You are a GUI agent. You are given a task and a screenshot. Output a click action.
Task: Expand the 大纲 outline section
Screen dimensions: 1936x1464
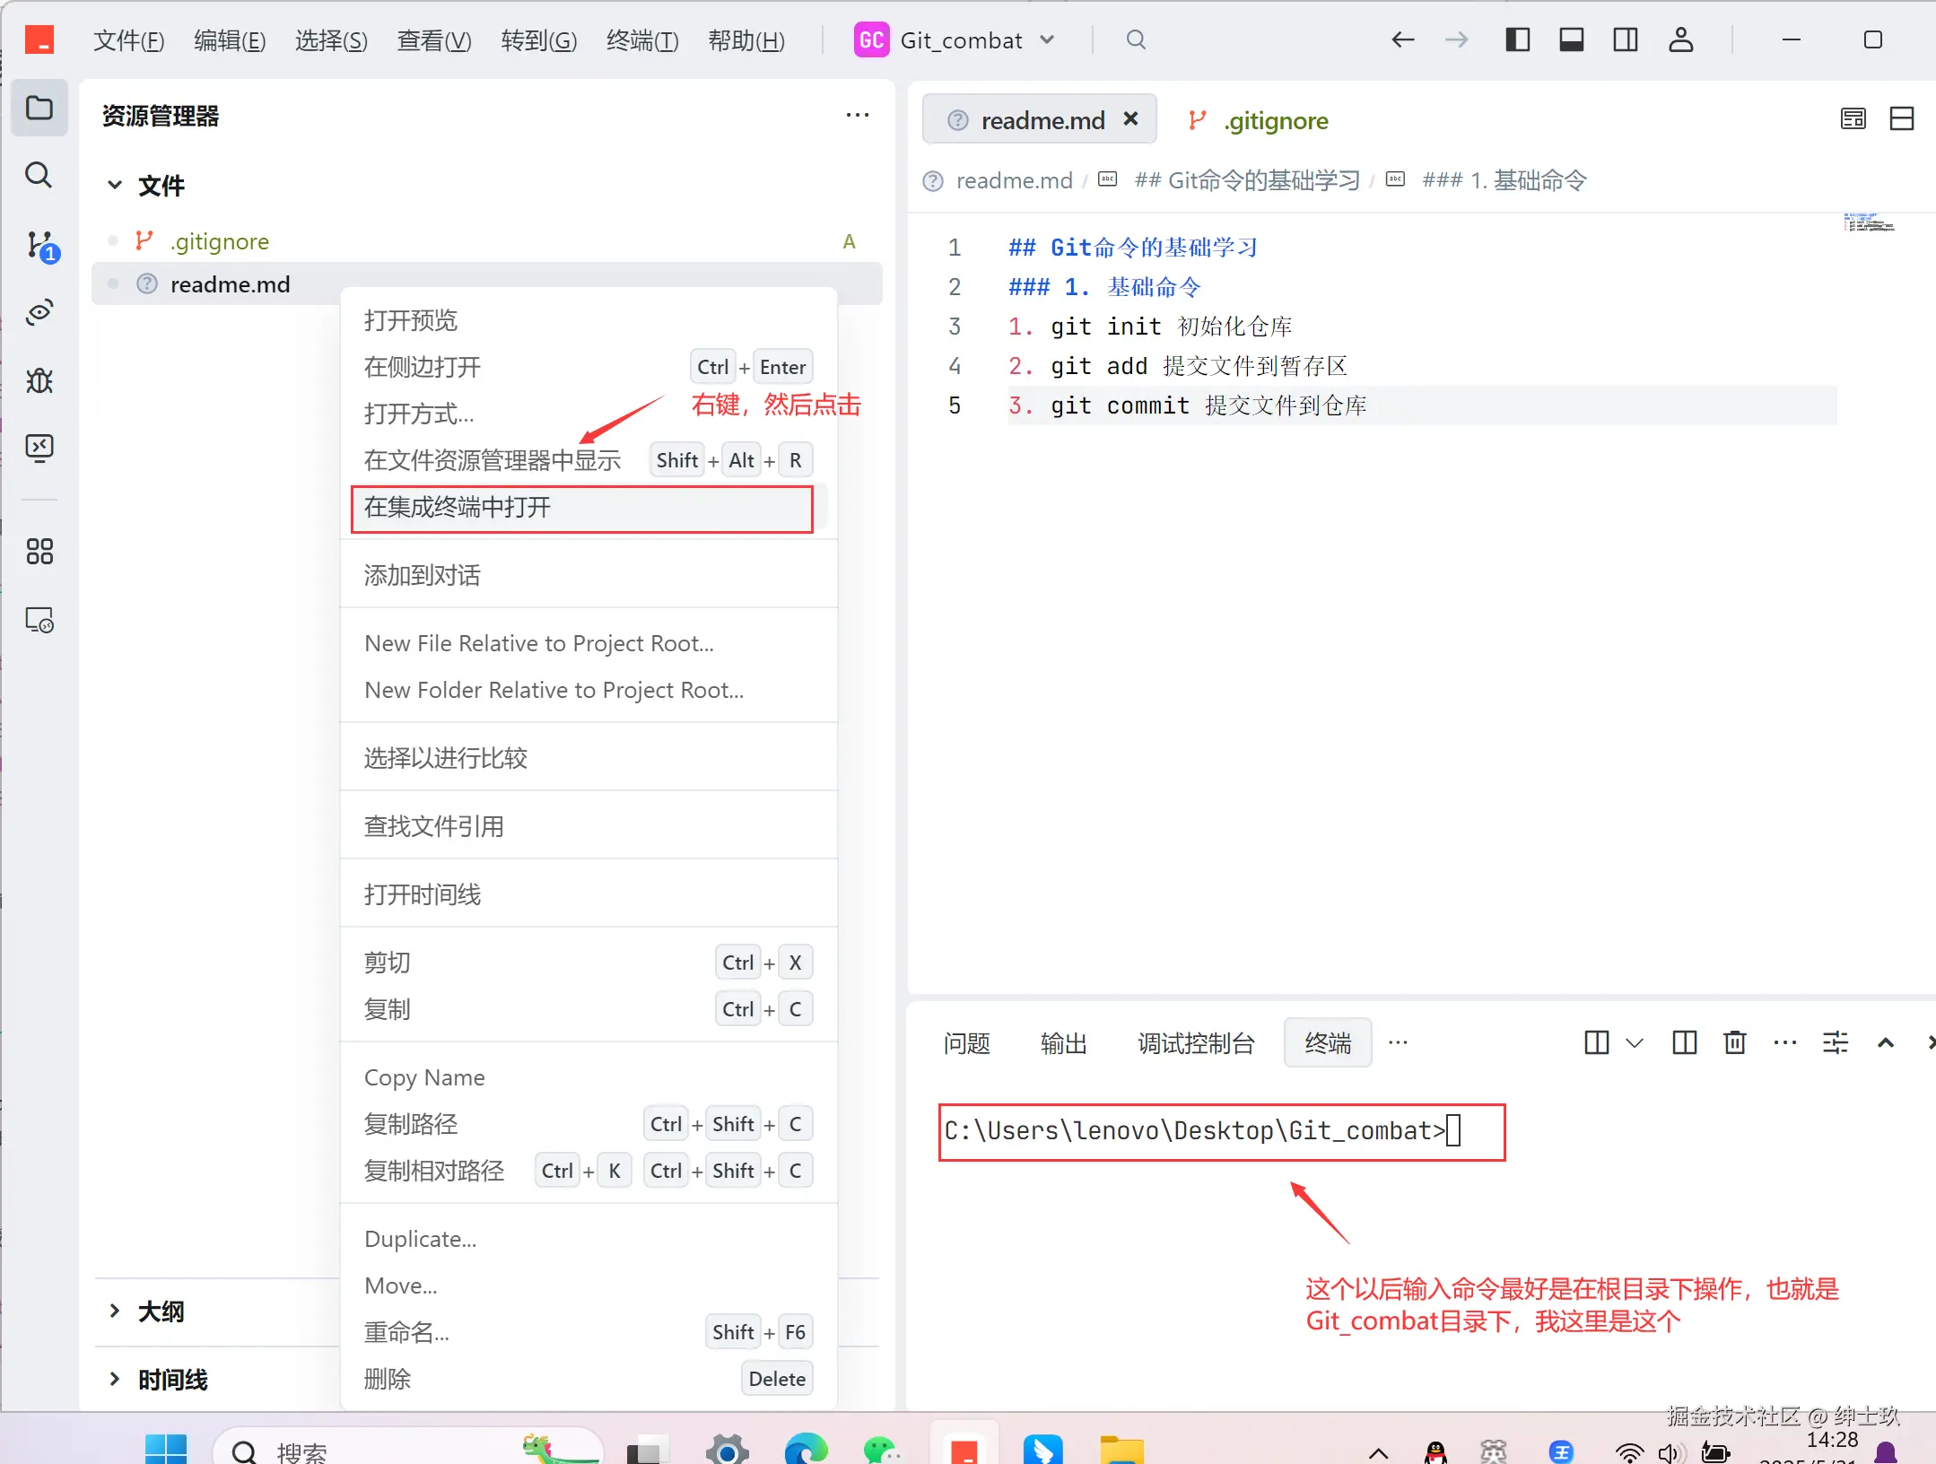point(161,1311)
